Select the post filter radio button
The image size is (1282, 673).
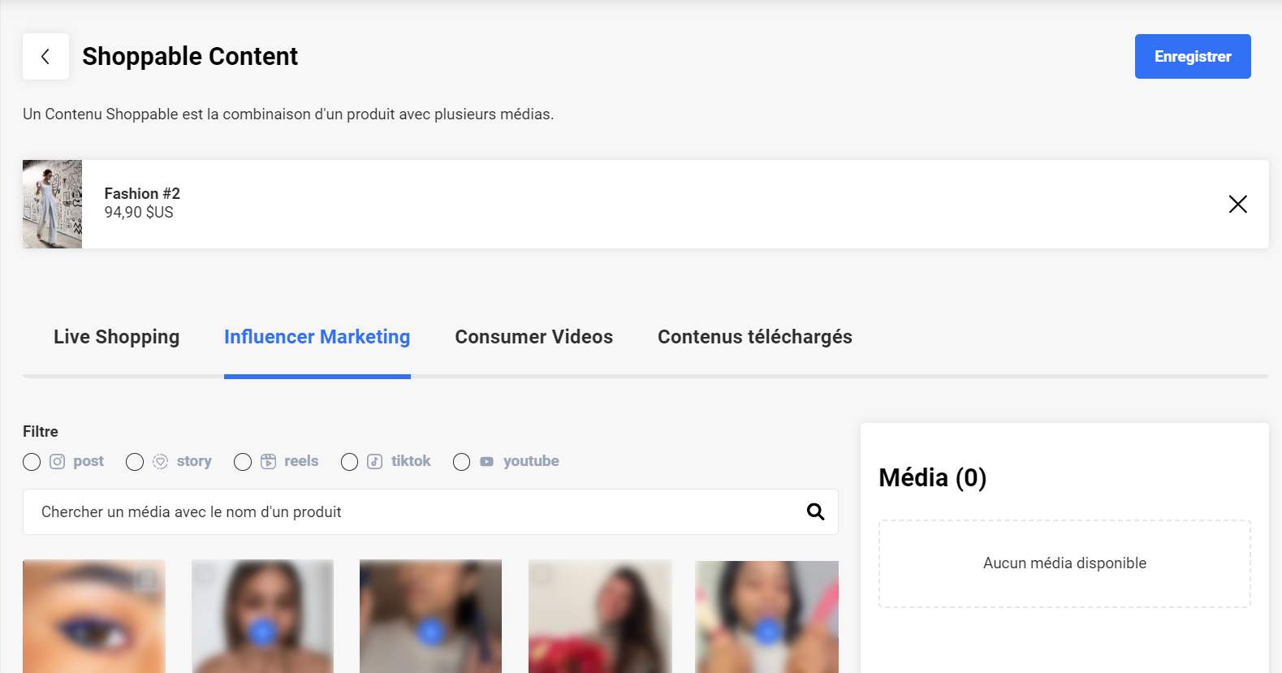32,462
